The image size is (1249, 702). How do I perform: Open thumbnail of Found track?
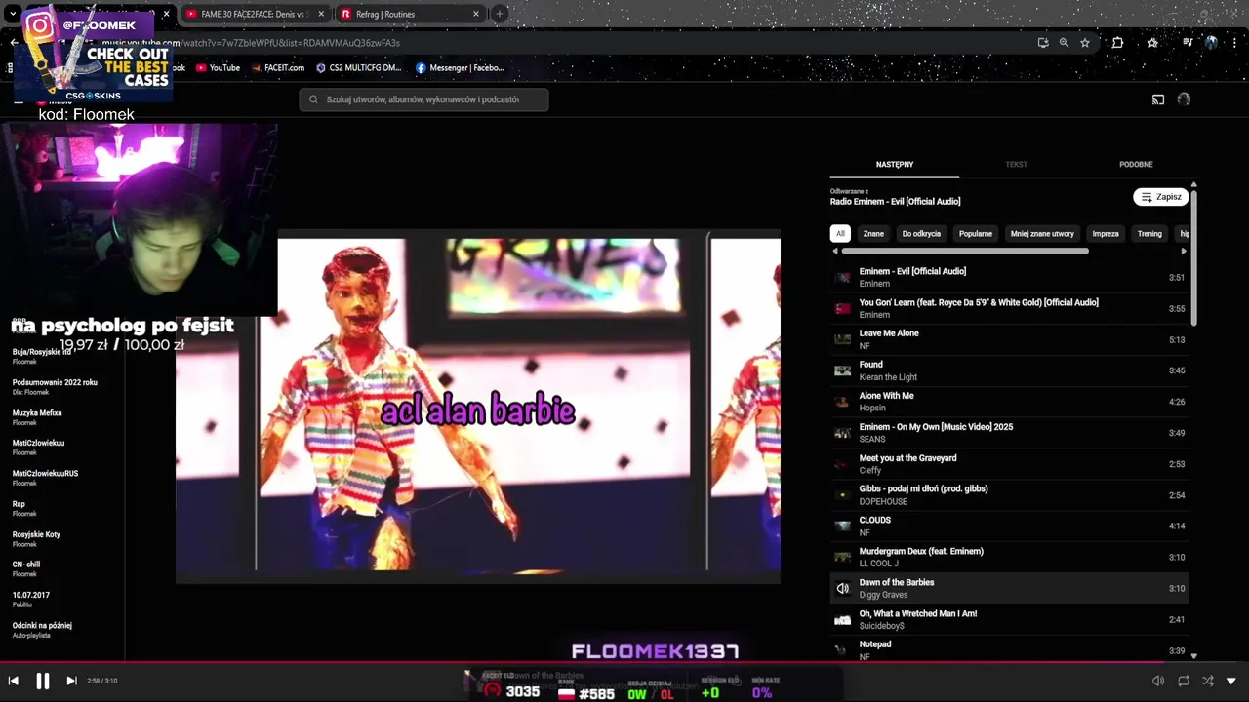coord(842,370)
